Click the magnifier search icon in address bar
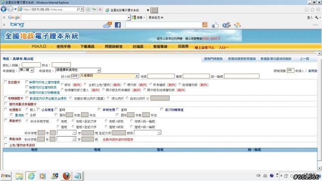The image size is (322, 181). click(78, 9)
